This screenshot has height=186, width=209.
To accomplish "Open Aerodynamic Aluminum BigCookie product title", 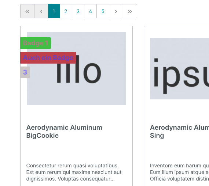I will 64,132.
